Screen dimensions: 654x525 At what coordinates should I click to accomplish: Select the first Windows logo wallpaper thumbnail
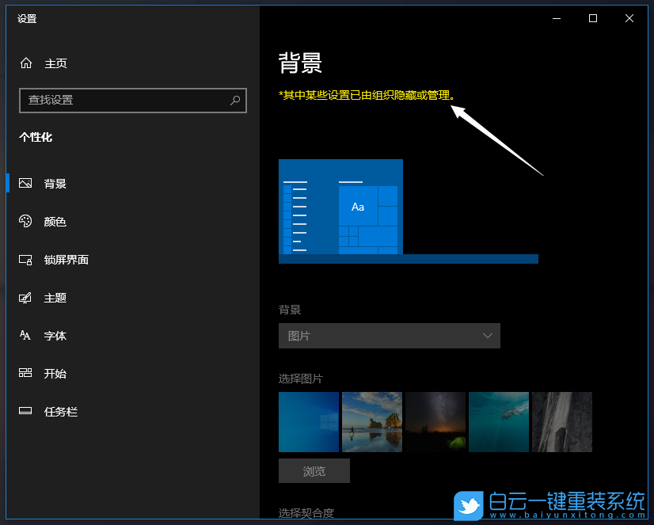(309, 422)
